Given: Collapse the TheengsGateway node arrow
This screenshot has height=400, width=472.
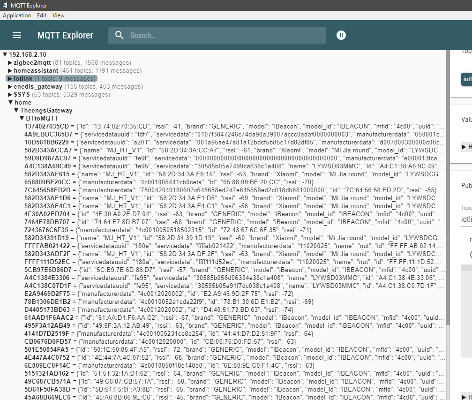Looking at the screenshot, I should tap(16, 110).
